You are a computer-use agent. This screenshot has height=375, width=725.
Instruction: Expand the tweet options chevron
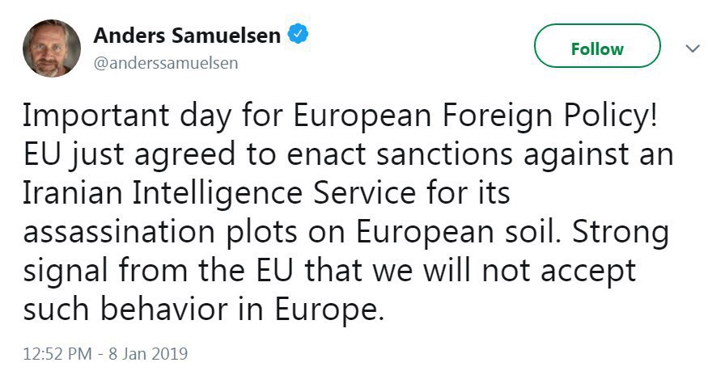(693, 48)
